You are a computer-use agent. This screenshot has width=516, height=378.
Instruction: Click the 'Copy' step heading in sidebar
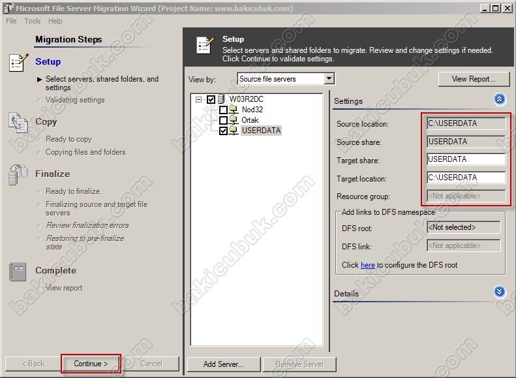click(x=46, y=122)
